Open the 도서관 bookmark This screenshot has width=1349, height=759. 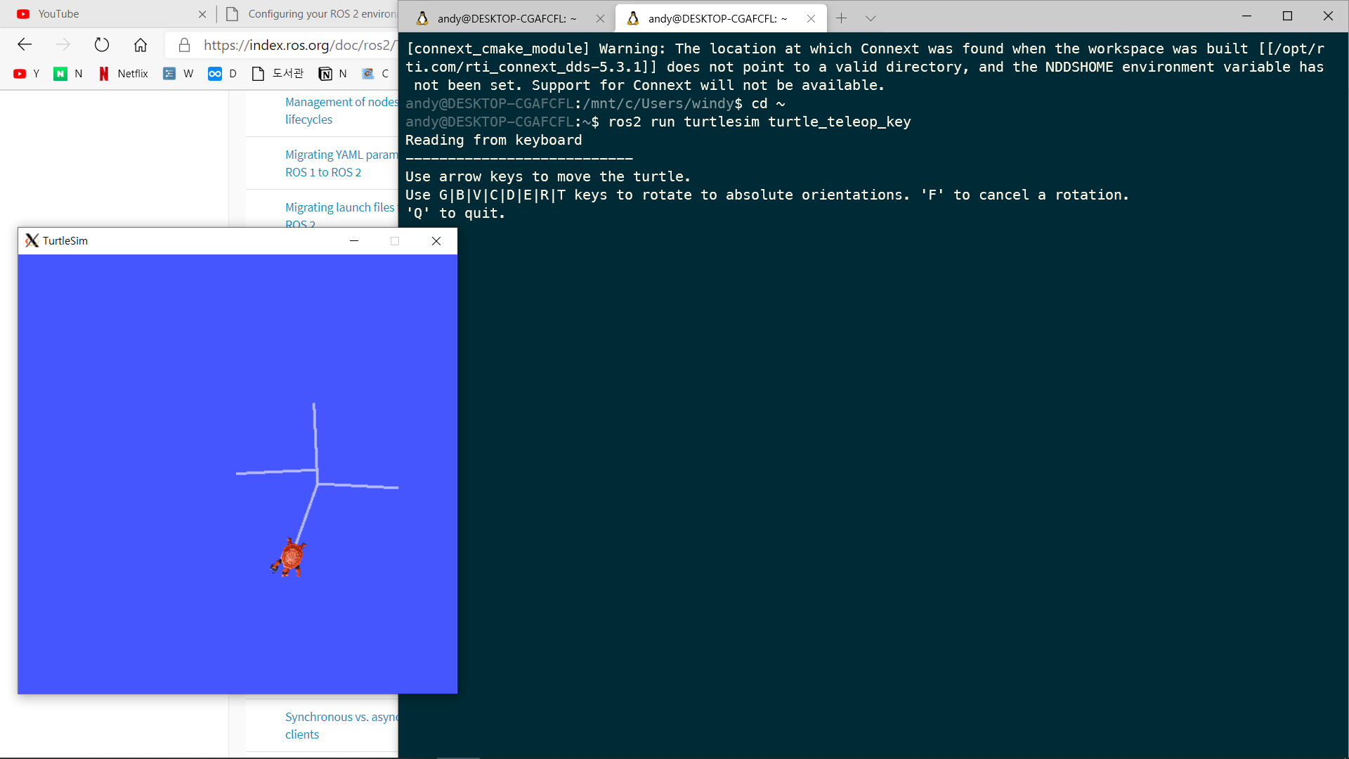tap(278, 73)
